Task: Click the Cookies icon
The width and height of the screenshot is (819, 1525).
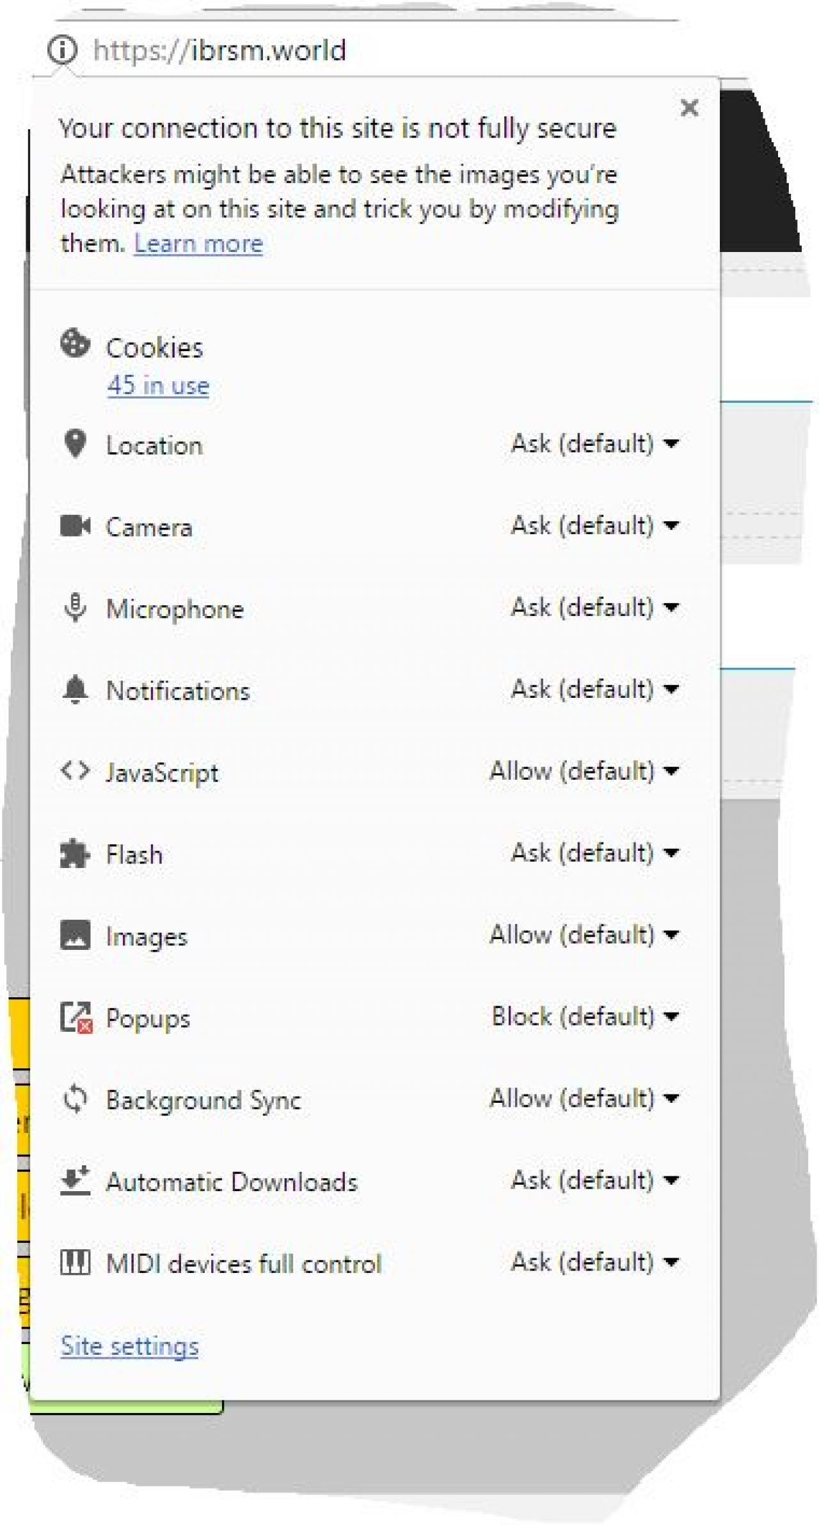Action: (75, 343)
